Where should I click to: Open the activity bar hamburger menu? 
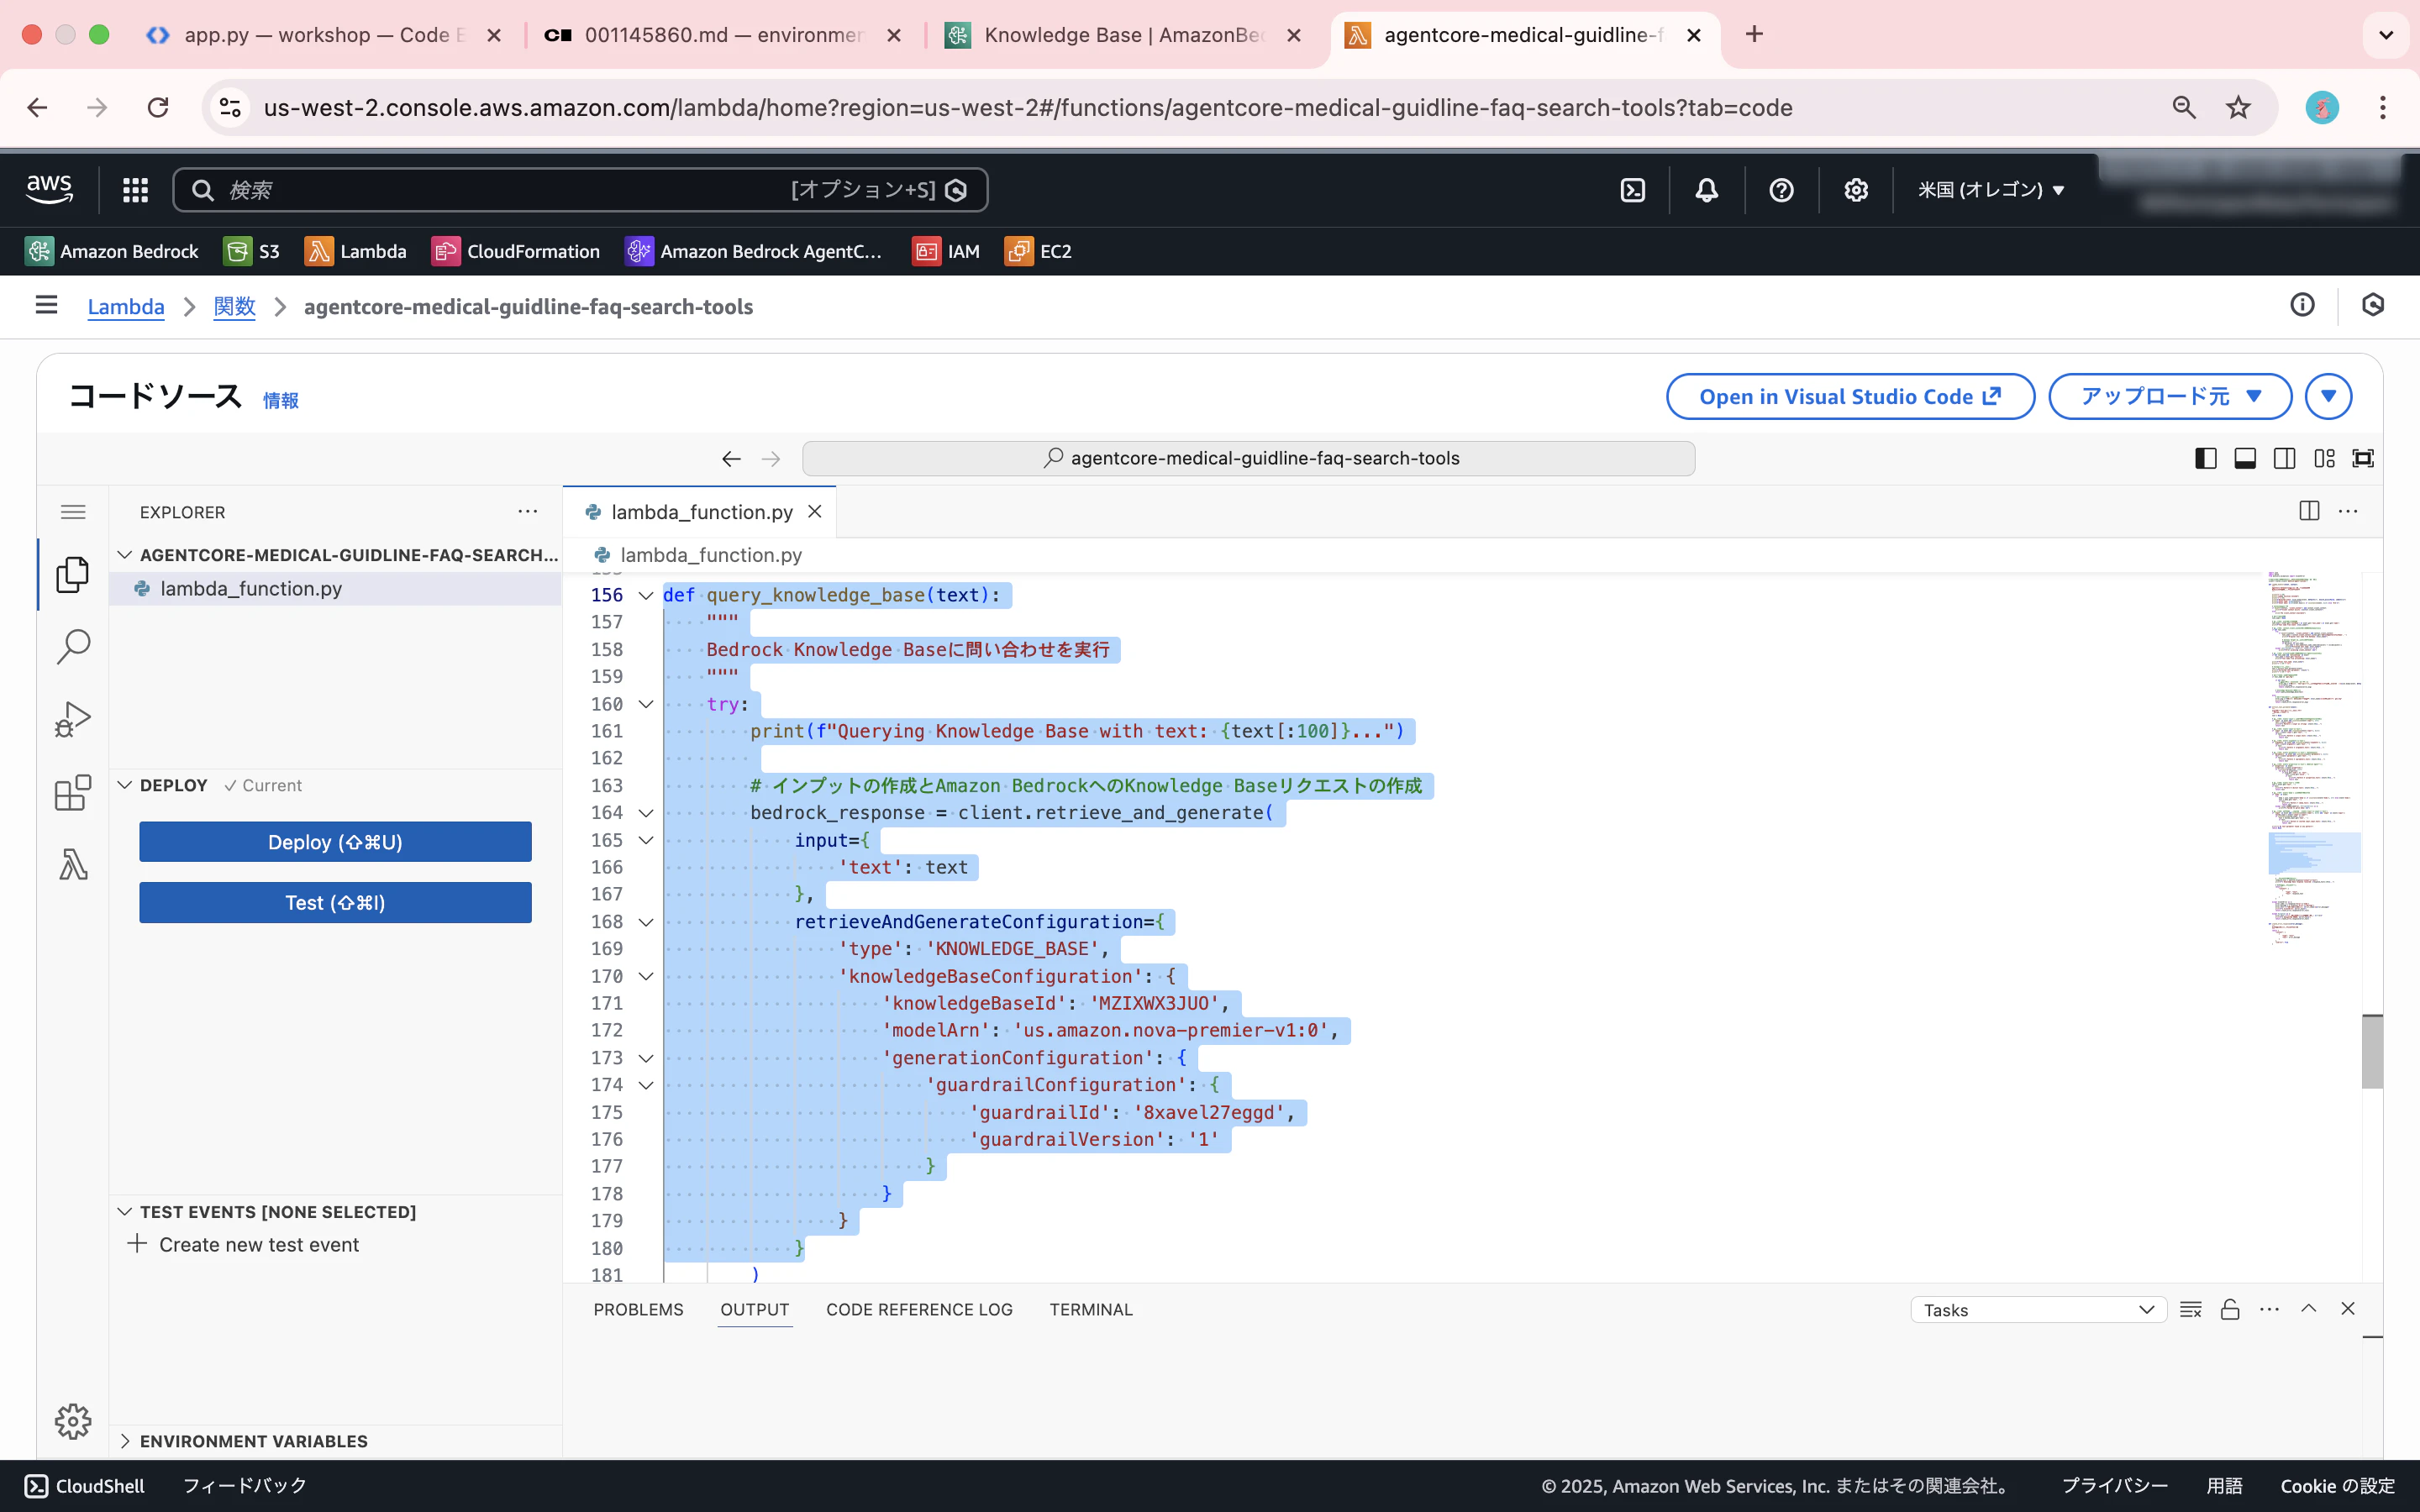coord(72,512)
